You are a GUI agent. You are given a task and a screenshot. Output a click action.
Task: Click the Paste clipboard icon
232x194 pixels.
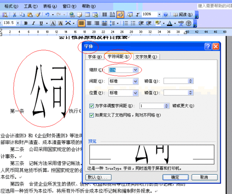point(30,15)
